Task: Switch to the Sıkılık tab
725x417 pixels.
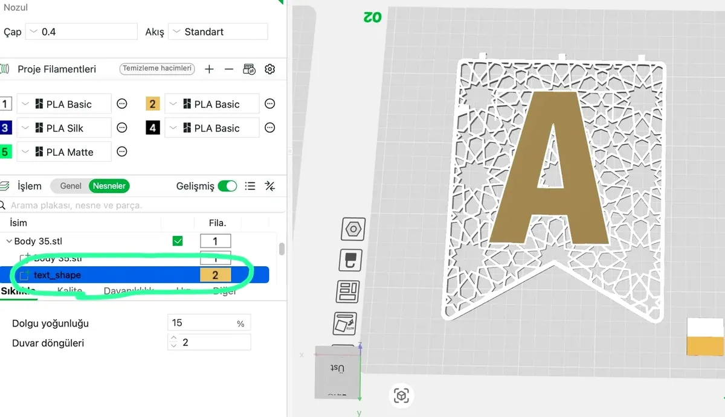Action: click(x=18, y=291)
